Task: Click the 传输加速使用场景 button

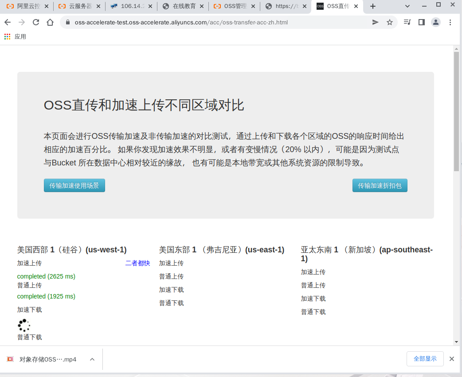Action: click(74, 185)
